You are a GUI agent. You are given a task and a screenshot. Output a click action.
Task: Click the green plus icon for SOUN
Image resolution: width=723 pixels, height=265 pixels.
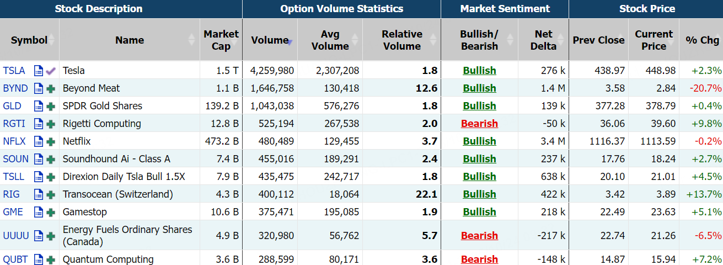click(51, 159)
